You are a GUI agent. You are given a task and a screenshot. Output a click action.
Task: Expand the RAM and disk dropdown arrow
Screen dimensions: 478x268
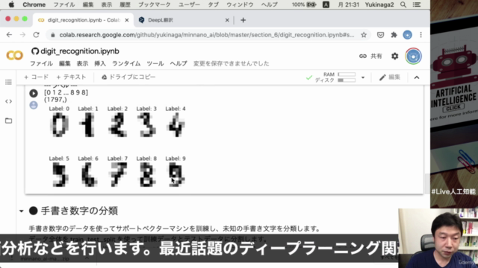(363, 77)
